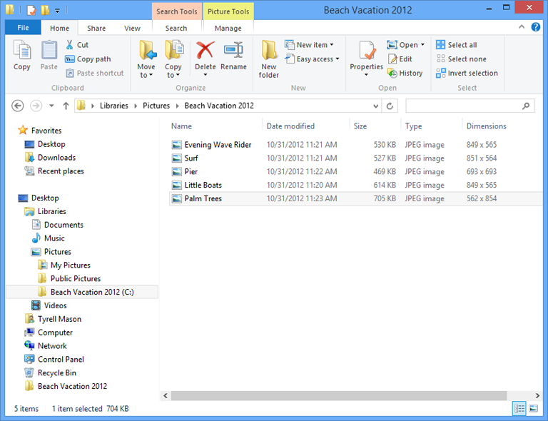Image resolution: width=548 pixels, height=421 pixels.
Task: Open the File menu
Action: click(x=23, y=29)
